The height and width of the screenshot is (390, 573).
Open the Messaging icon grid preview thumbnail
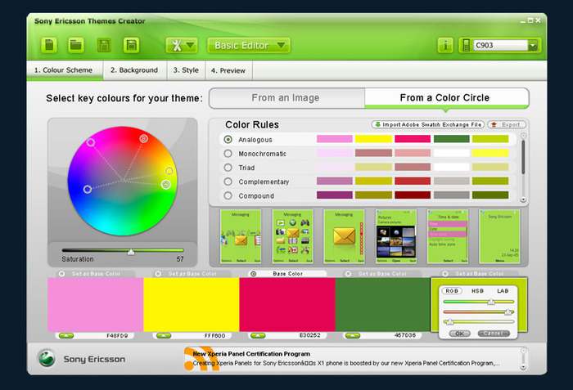tap(292, 236)
